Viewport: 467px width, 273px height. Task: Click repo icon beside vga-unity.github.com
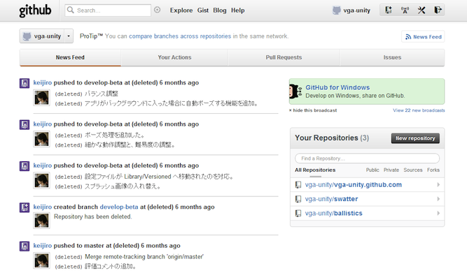click(298, 185)
